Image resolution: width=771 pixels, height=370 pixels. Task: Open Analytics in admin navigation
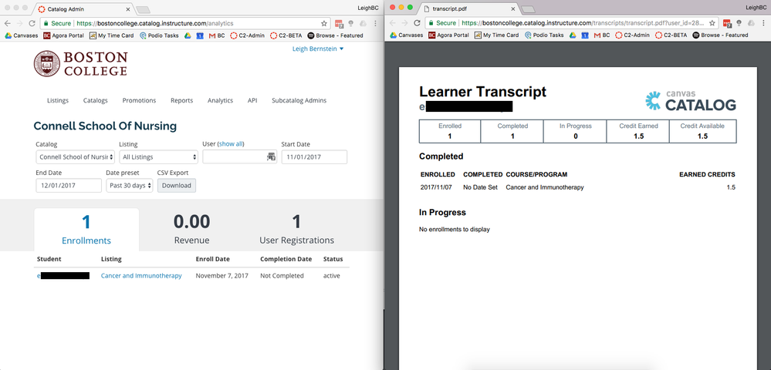220,100
